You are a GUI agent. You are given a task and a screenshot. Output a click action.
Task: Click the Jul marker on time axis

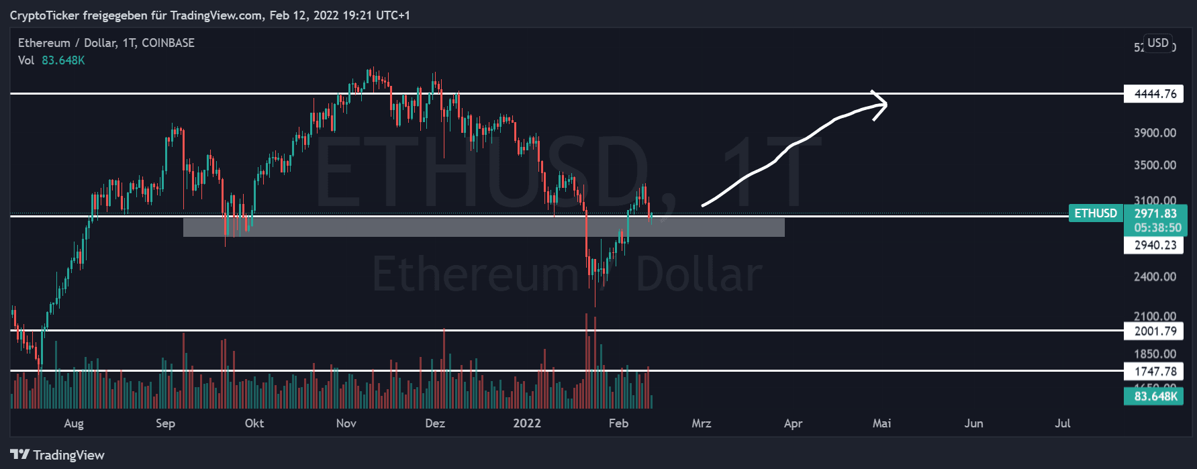click(1062, 423)
